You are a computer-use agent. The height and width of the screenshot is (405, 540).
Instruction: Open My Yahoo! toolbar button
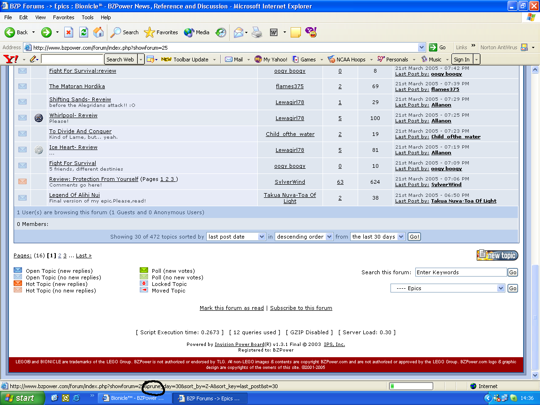click(270, 59)
